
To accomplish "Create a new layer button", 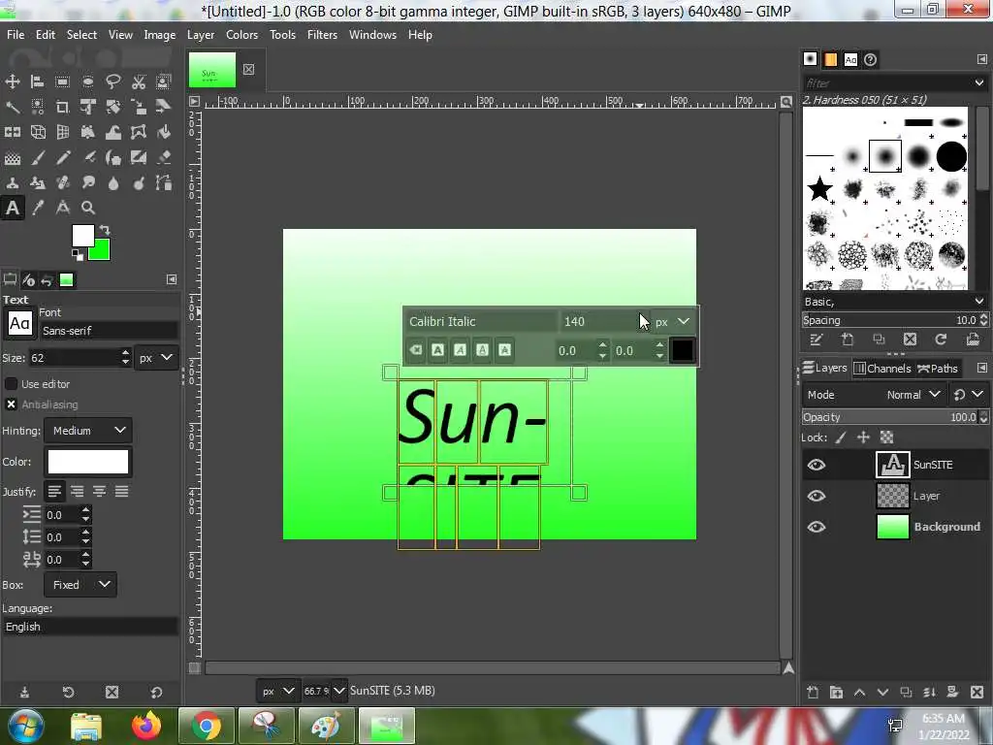I will 814,692.
